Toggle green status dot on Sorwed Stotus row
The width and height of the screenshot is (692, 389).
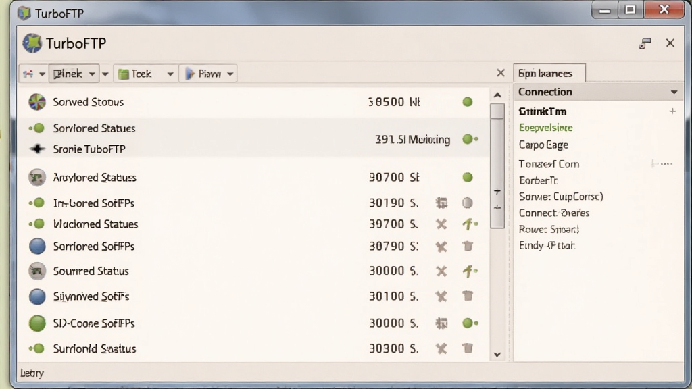pos(468,102)
